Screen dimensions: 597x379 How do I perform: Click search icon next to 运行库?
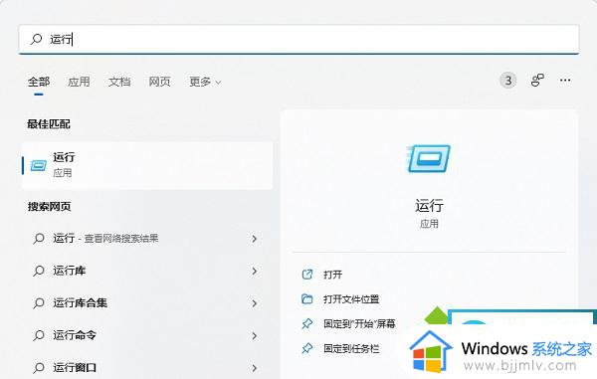[x=39, y=271]
